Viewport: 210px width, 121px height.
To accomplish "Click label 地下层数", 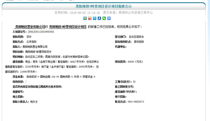I will 120,97.
